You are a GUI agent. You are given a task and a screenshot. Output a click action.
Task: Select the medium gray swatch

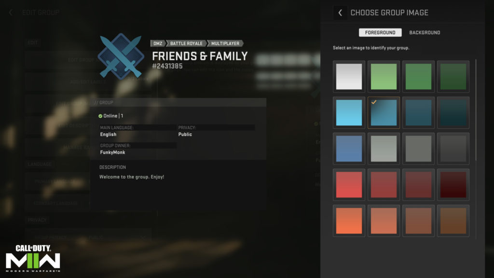[x=418, y=149]
